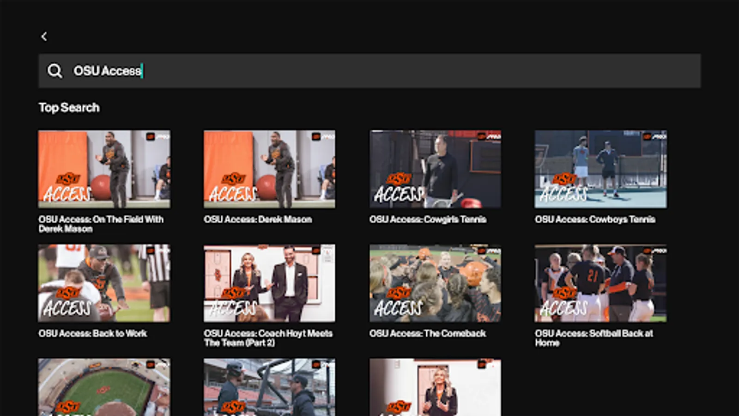Select title text "OSU Access: Cowboys Tennis"
739x416 pixels.
(x=595, y=220)
